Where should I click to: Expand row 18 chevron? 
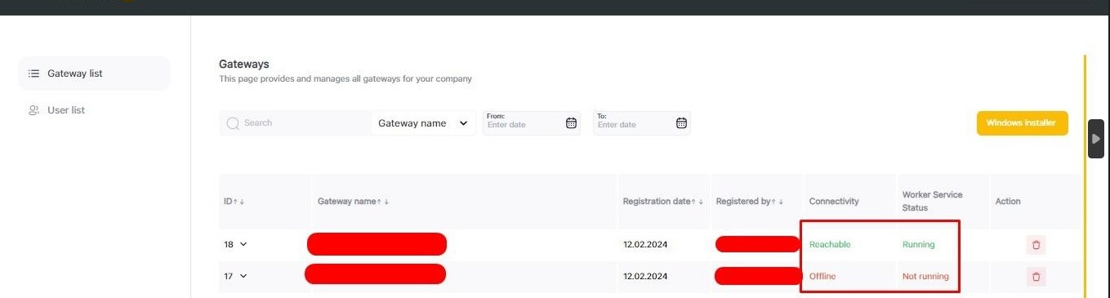[243, 244]
